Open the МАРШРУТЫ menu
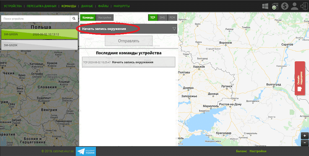This screenshot has height=156, width=309. click(x=121, y=6)
